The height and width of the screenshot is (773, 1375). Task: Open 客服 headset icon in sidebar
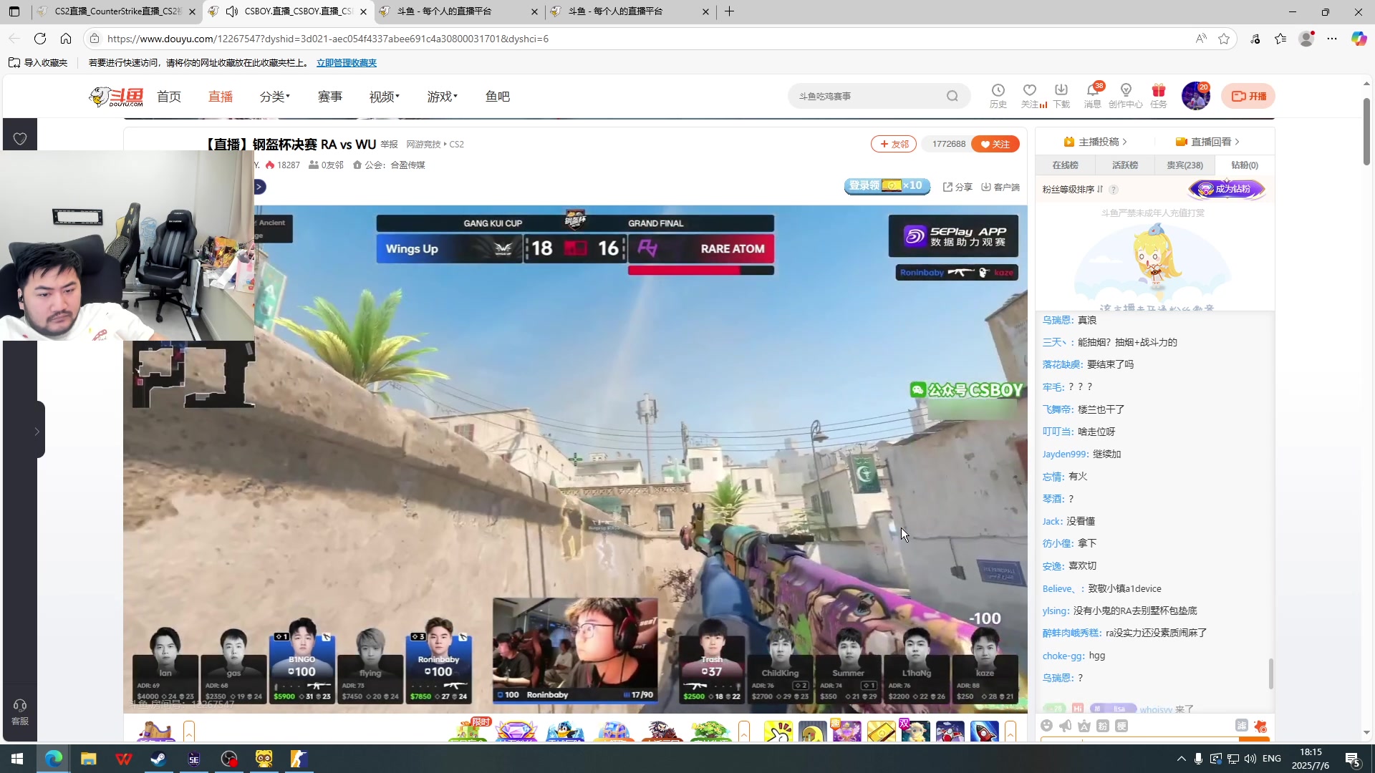click(x=20, y=706)
